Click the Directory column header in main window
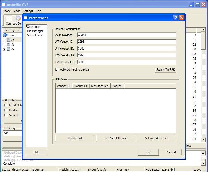 coord(12,30)
